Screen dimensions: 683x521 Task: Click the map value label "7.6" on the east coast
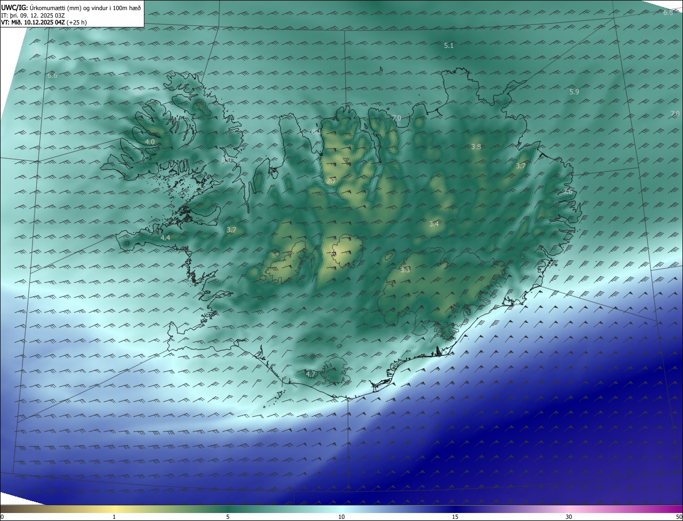pyautogui.click(x=568, y=192)
